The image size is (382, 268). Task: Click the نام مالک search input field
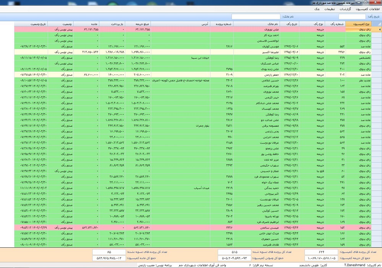pyautogui.click(x=256, y=17)
